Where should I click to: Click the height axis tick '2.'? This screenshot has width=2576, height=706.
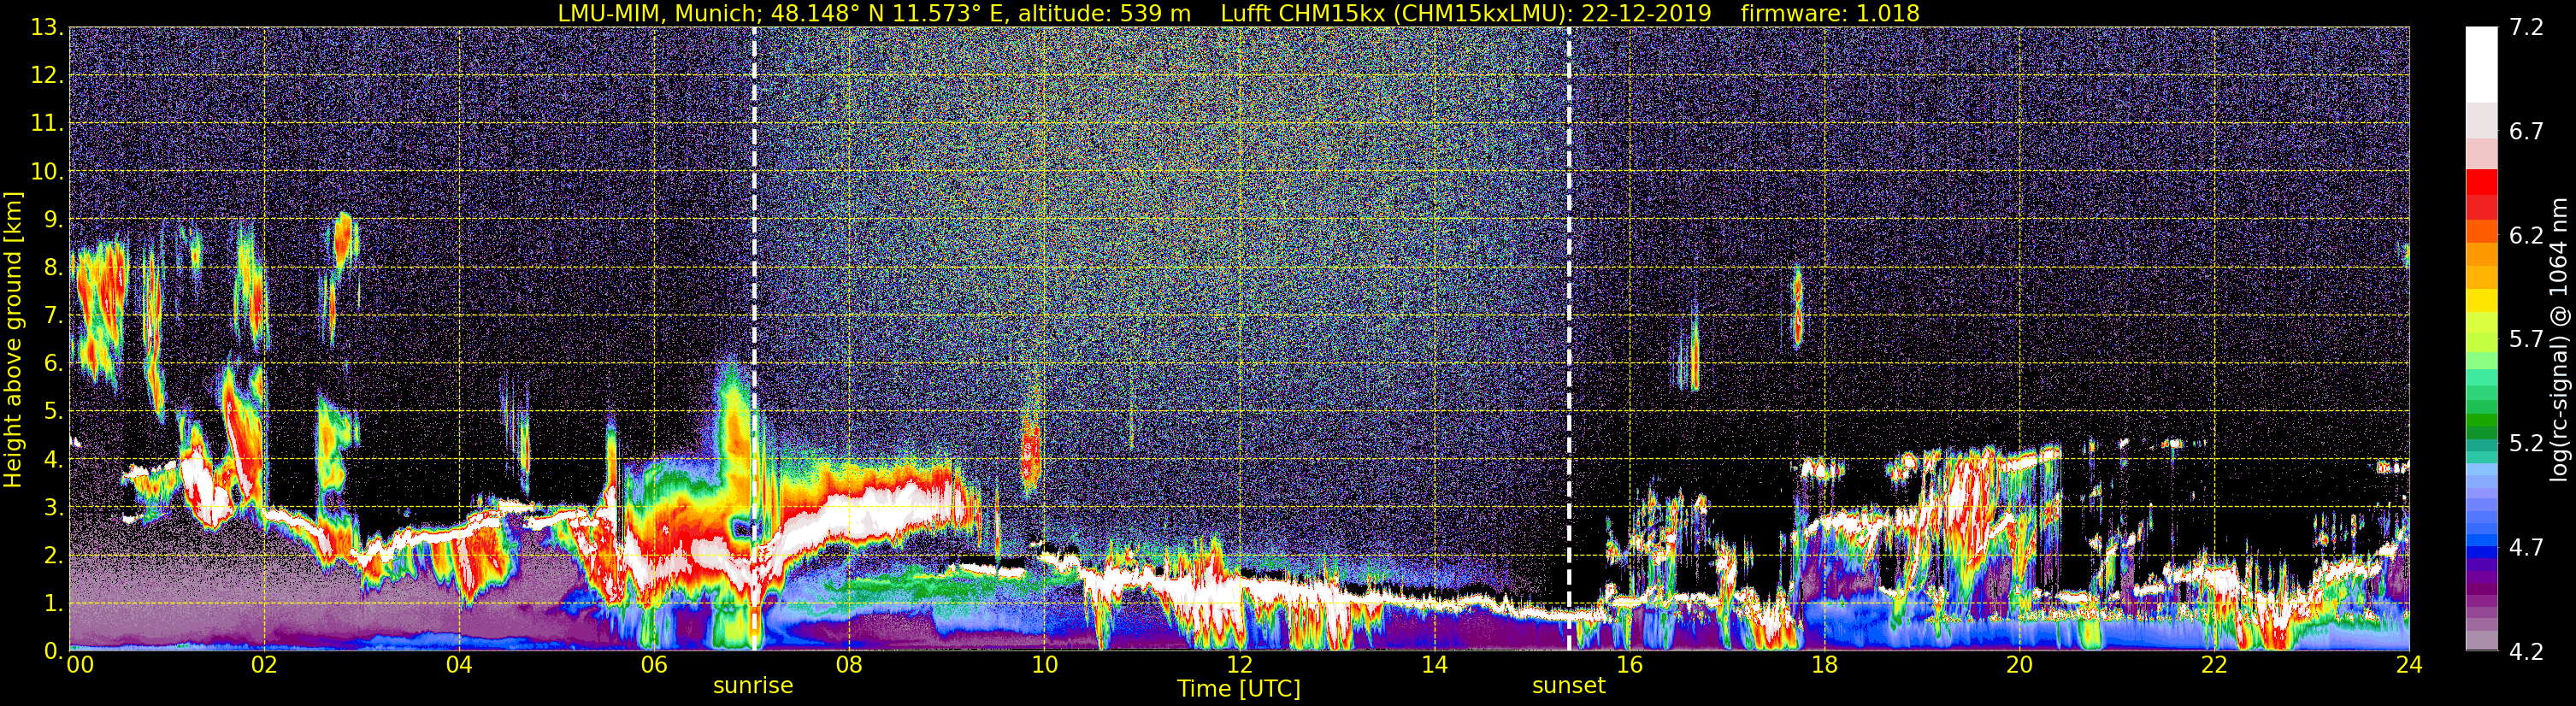click(x=53, y=555)
